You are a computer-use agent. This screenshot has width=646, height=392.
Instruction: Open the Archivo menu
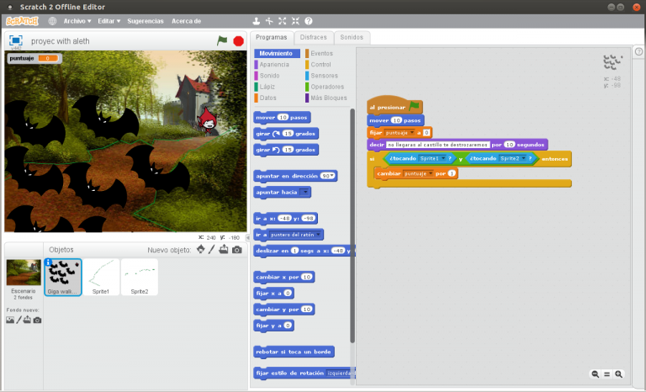coord(77,21)
